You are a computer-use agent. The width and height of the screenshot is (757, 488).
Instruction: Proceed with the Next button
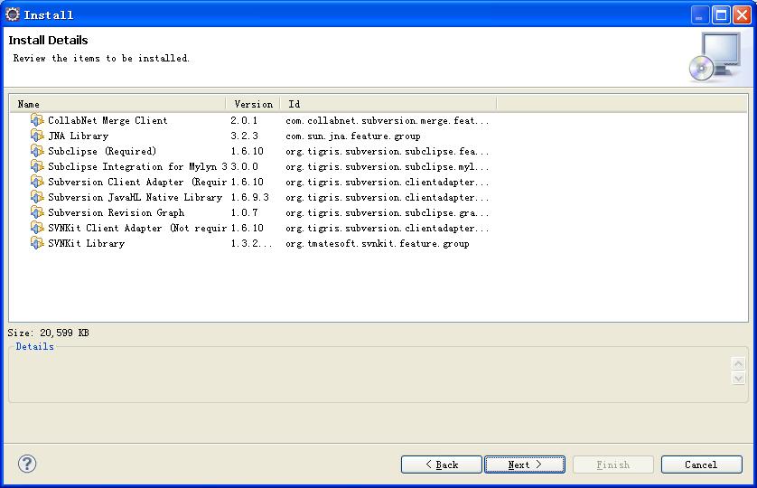click(525, 465)
